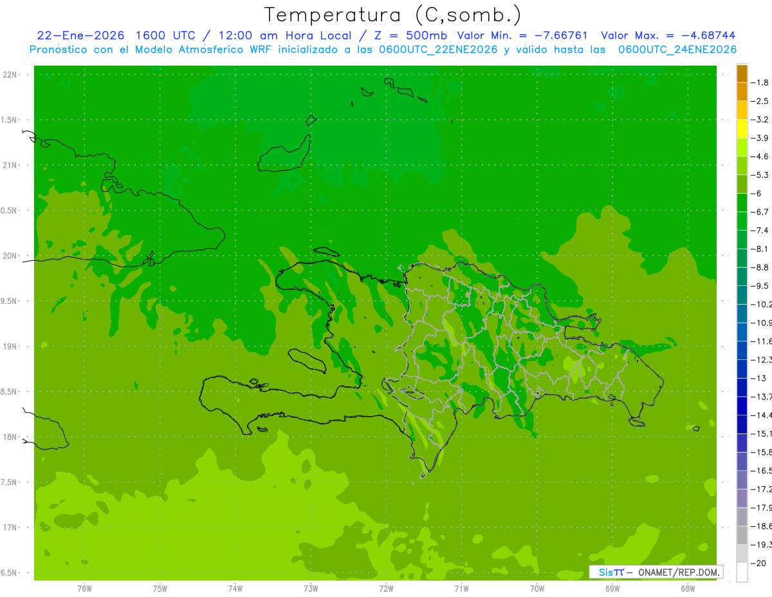Click the 'SisTT - ONAMET/REP.DOM.' credit box
The image size is (772, 597).
(x=656, y=572)
